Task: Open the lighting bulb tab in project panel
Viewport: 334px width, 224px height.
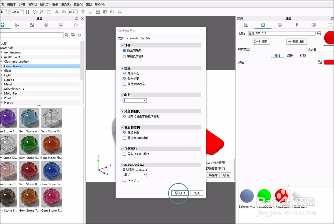Action: click(x=297, y=25)
